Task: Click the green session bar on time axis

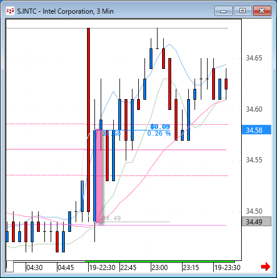Action: coord(160,261)
